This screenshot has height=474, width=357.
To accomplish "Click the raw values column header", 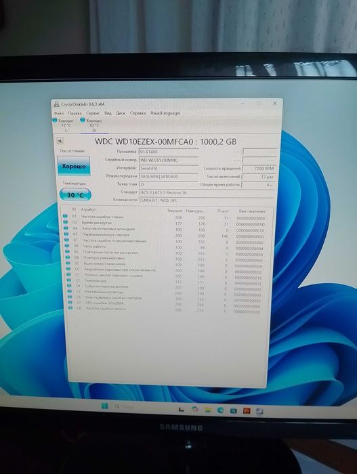I will (x=252, y=211).
